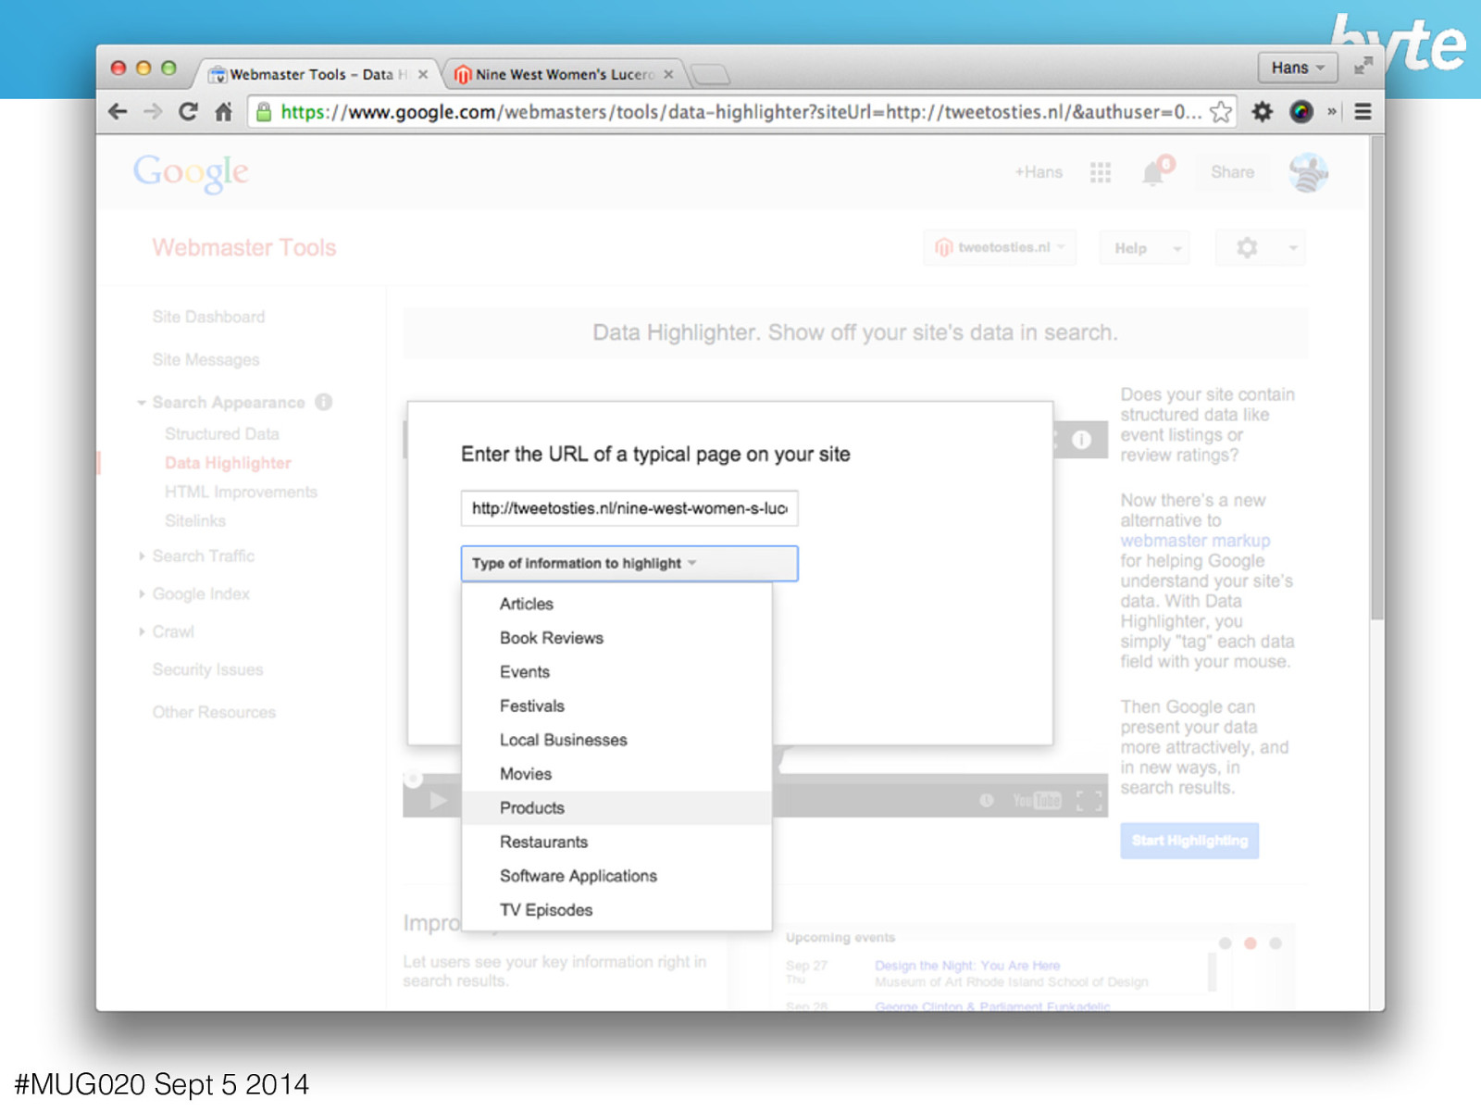This screenshot has width=1481, height=1111.
Task: Click the Google logo
Action: [191, 172]
